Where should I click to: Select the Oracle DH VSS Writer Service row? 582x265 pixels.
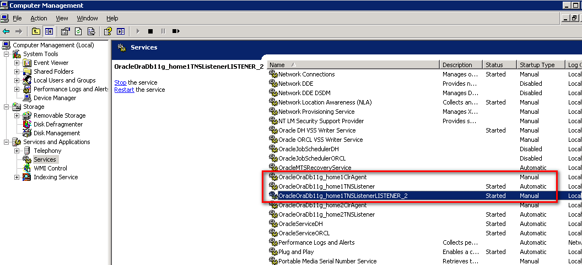pos(424,130)
